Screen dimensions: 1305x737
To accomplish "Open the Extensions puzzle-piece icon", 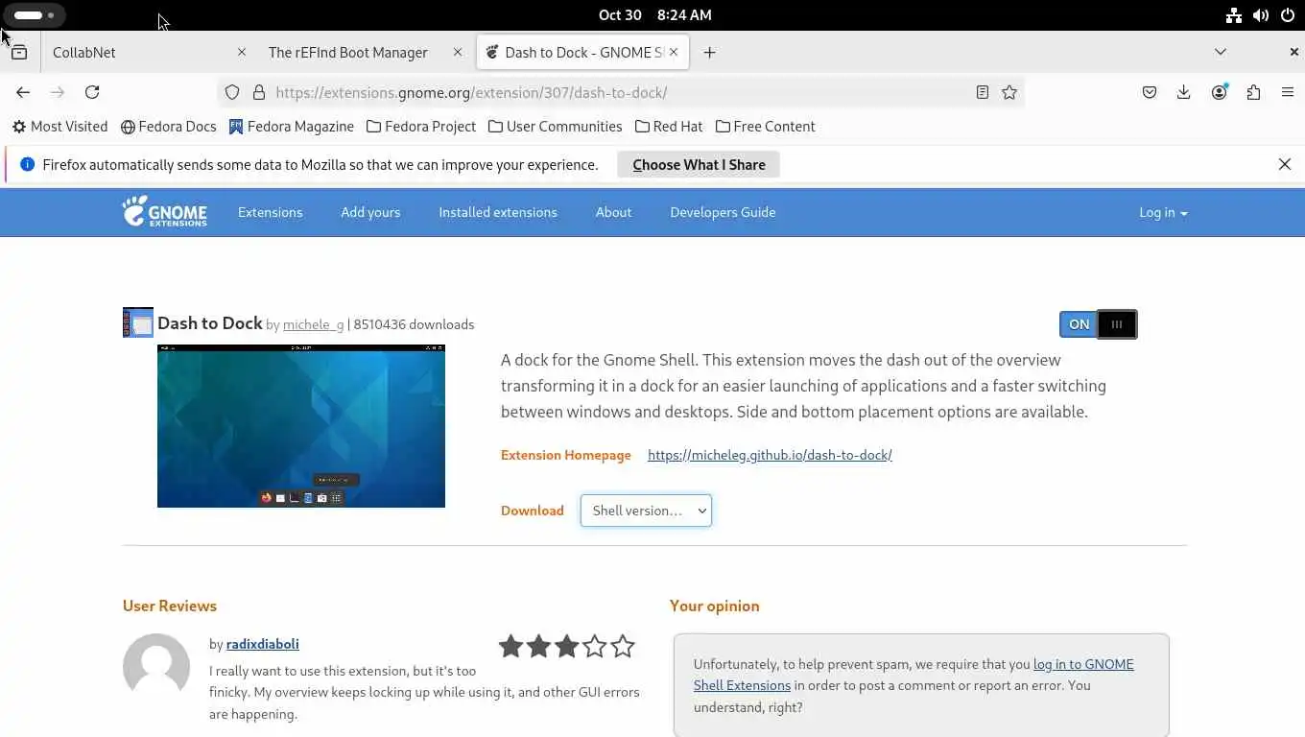I will [x=1253, y=92].
